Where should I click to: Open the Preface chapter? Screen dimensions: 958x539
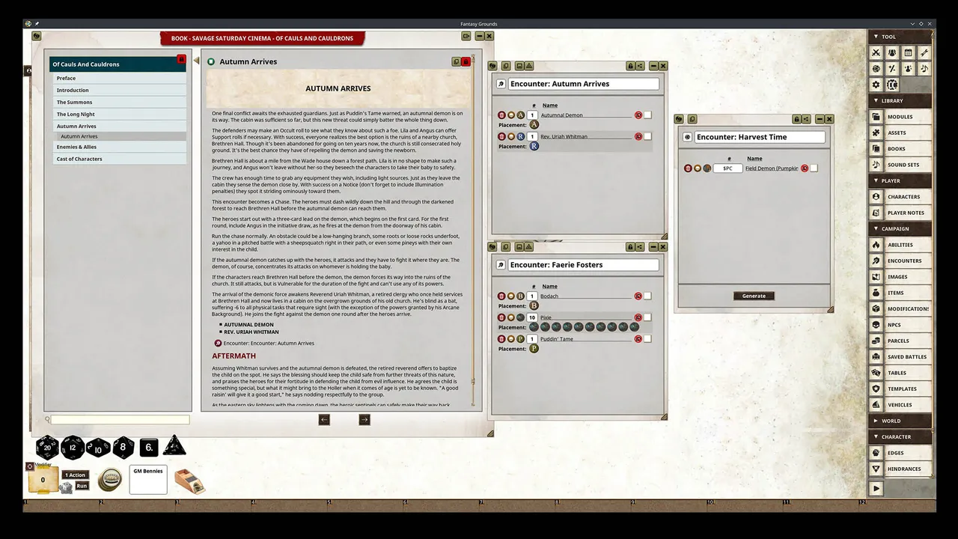118,79
